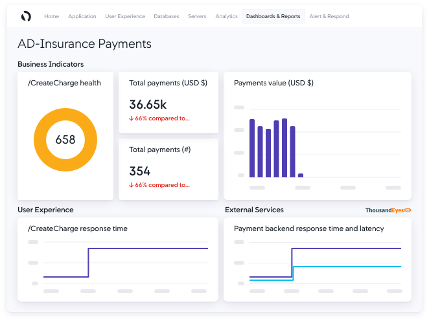The image size is (429, 321).
Task: Click the External Services heading
Action: click(254, 210)
